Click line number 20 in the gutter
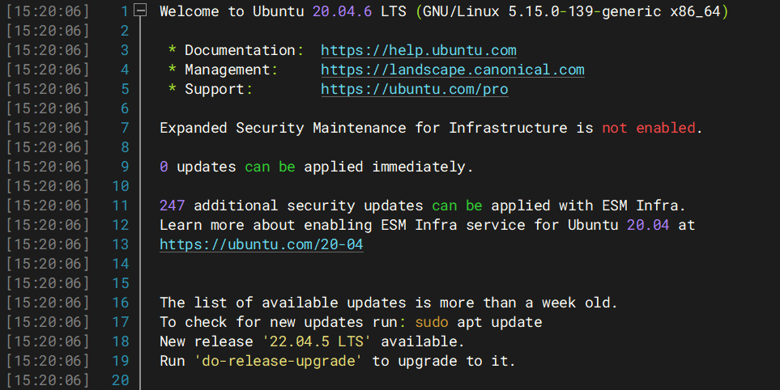Screen dimensions: 780x390 (x=121, y=380)
